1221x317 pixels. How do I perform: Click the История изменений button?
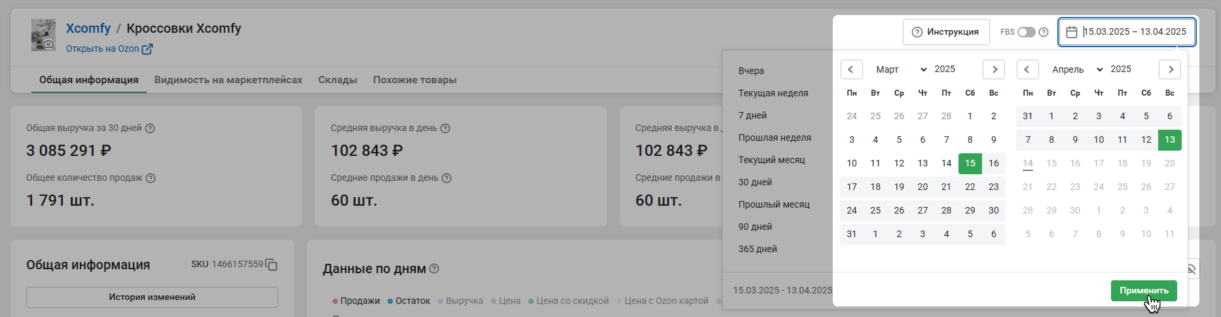point(152,297)
